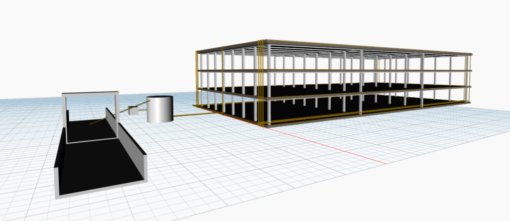Screen dimensions: 510x221
Task: Select the yellow pipe from tank to building
Action: coord(192,114)
